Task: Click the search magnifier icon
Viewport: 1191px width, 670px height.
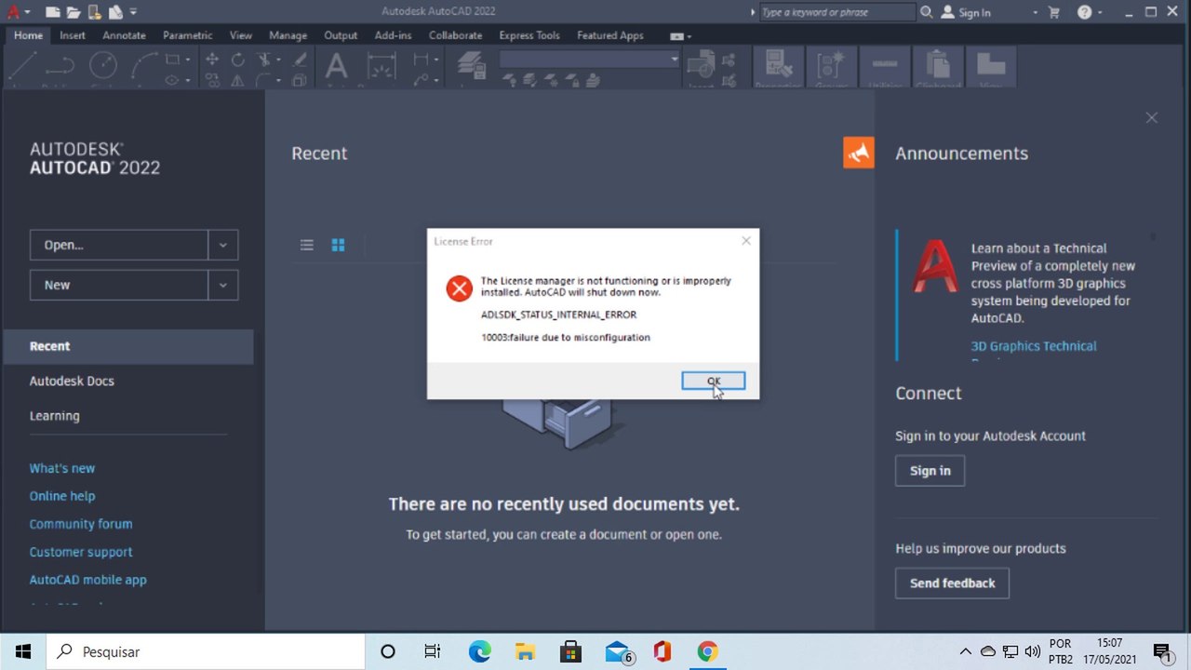Action: click(x=926, y=12)
